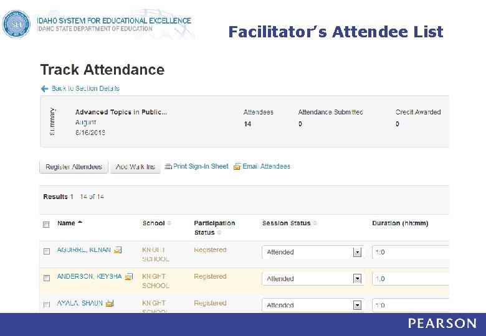Click Advanced Topics in Public... section title
Viewport: 486px width, 336px height.
121,112
